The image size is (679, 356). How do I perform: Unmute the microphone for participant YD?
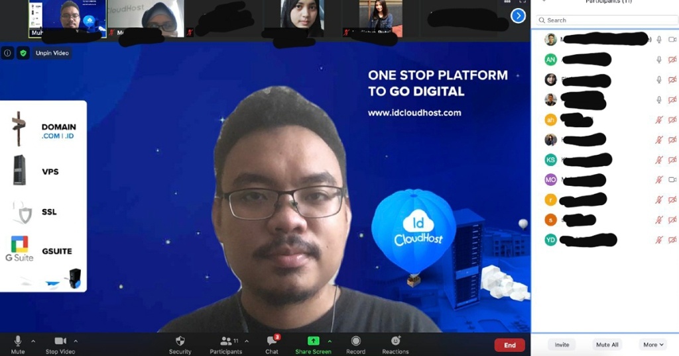point(659,240)
